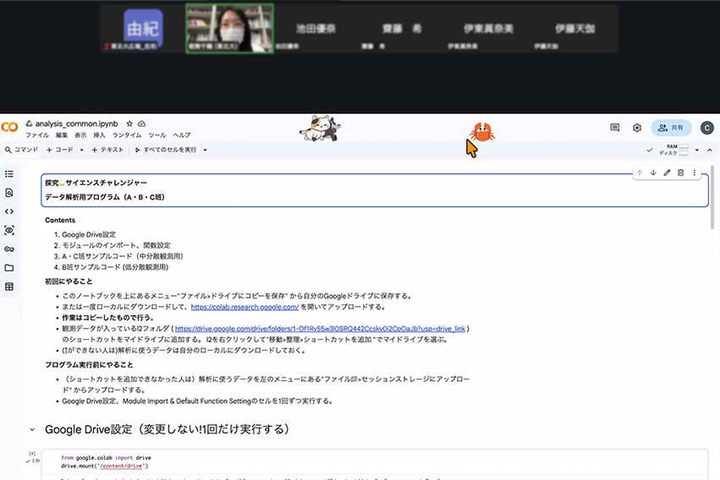Open the RAM/ディスク resource dropdown arrow
This screenshot has width=720, height=480.
696,150
